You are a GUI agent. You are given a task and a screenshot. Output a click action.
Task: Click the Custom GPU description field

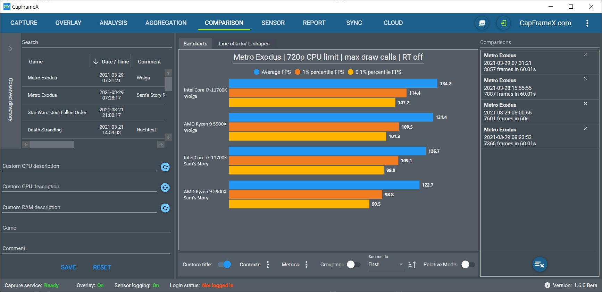80,187
